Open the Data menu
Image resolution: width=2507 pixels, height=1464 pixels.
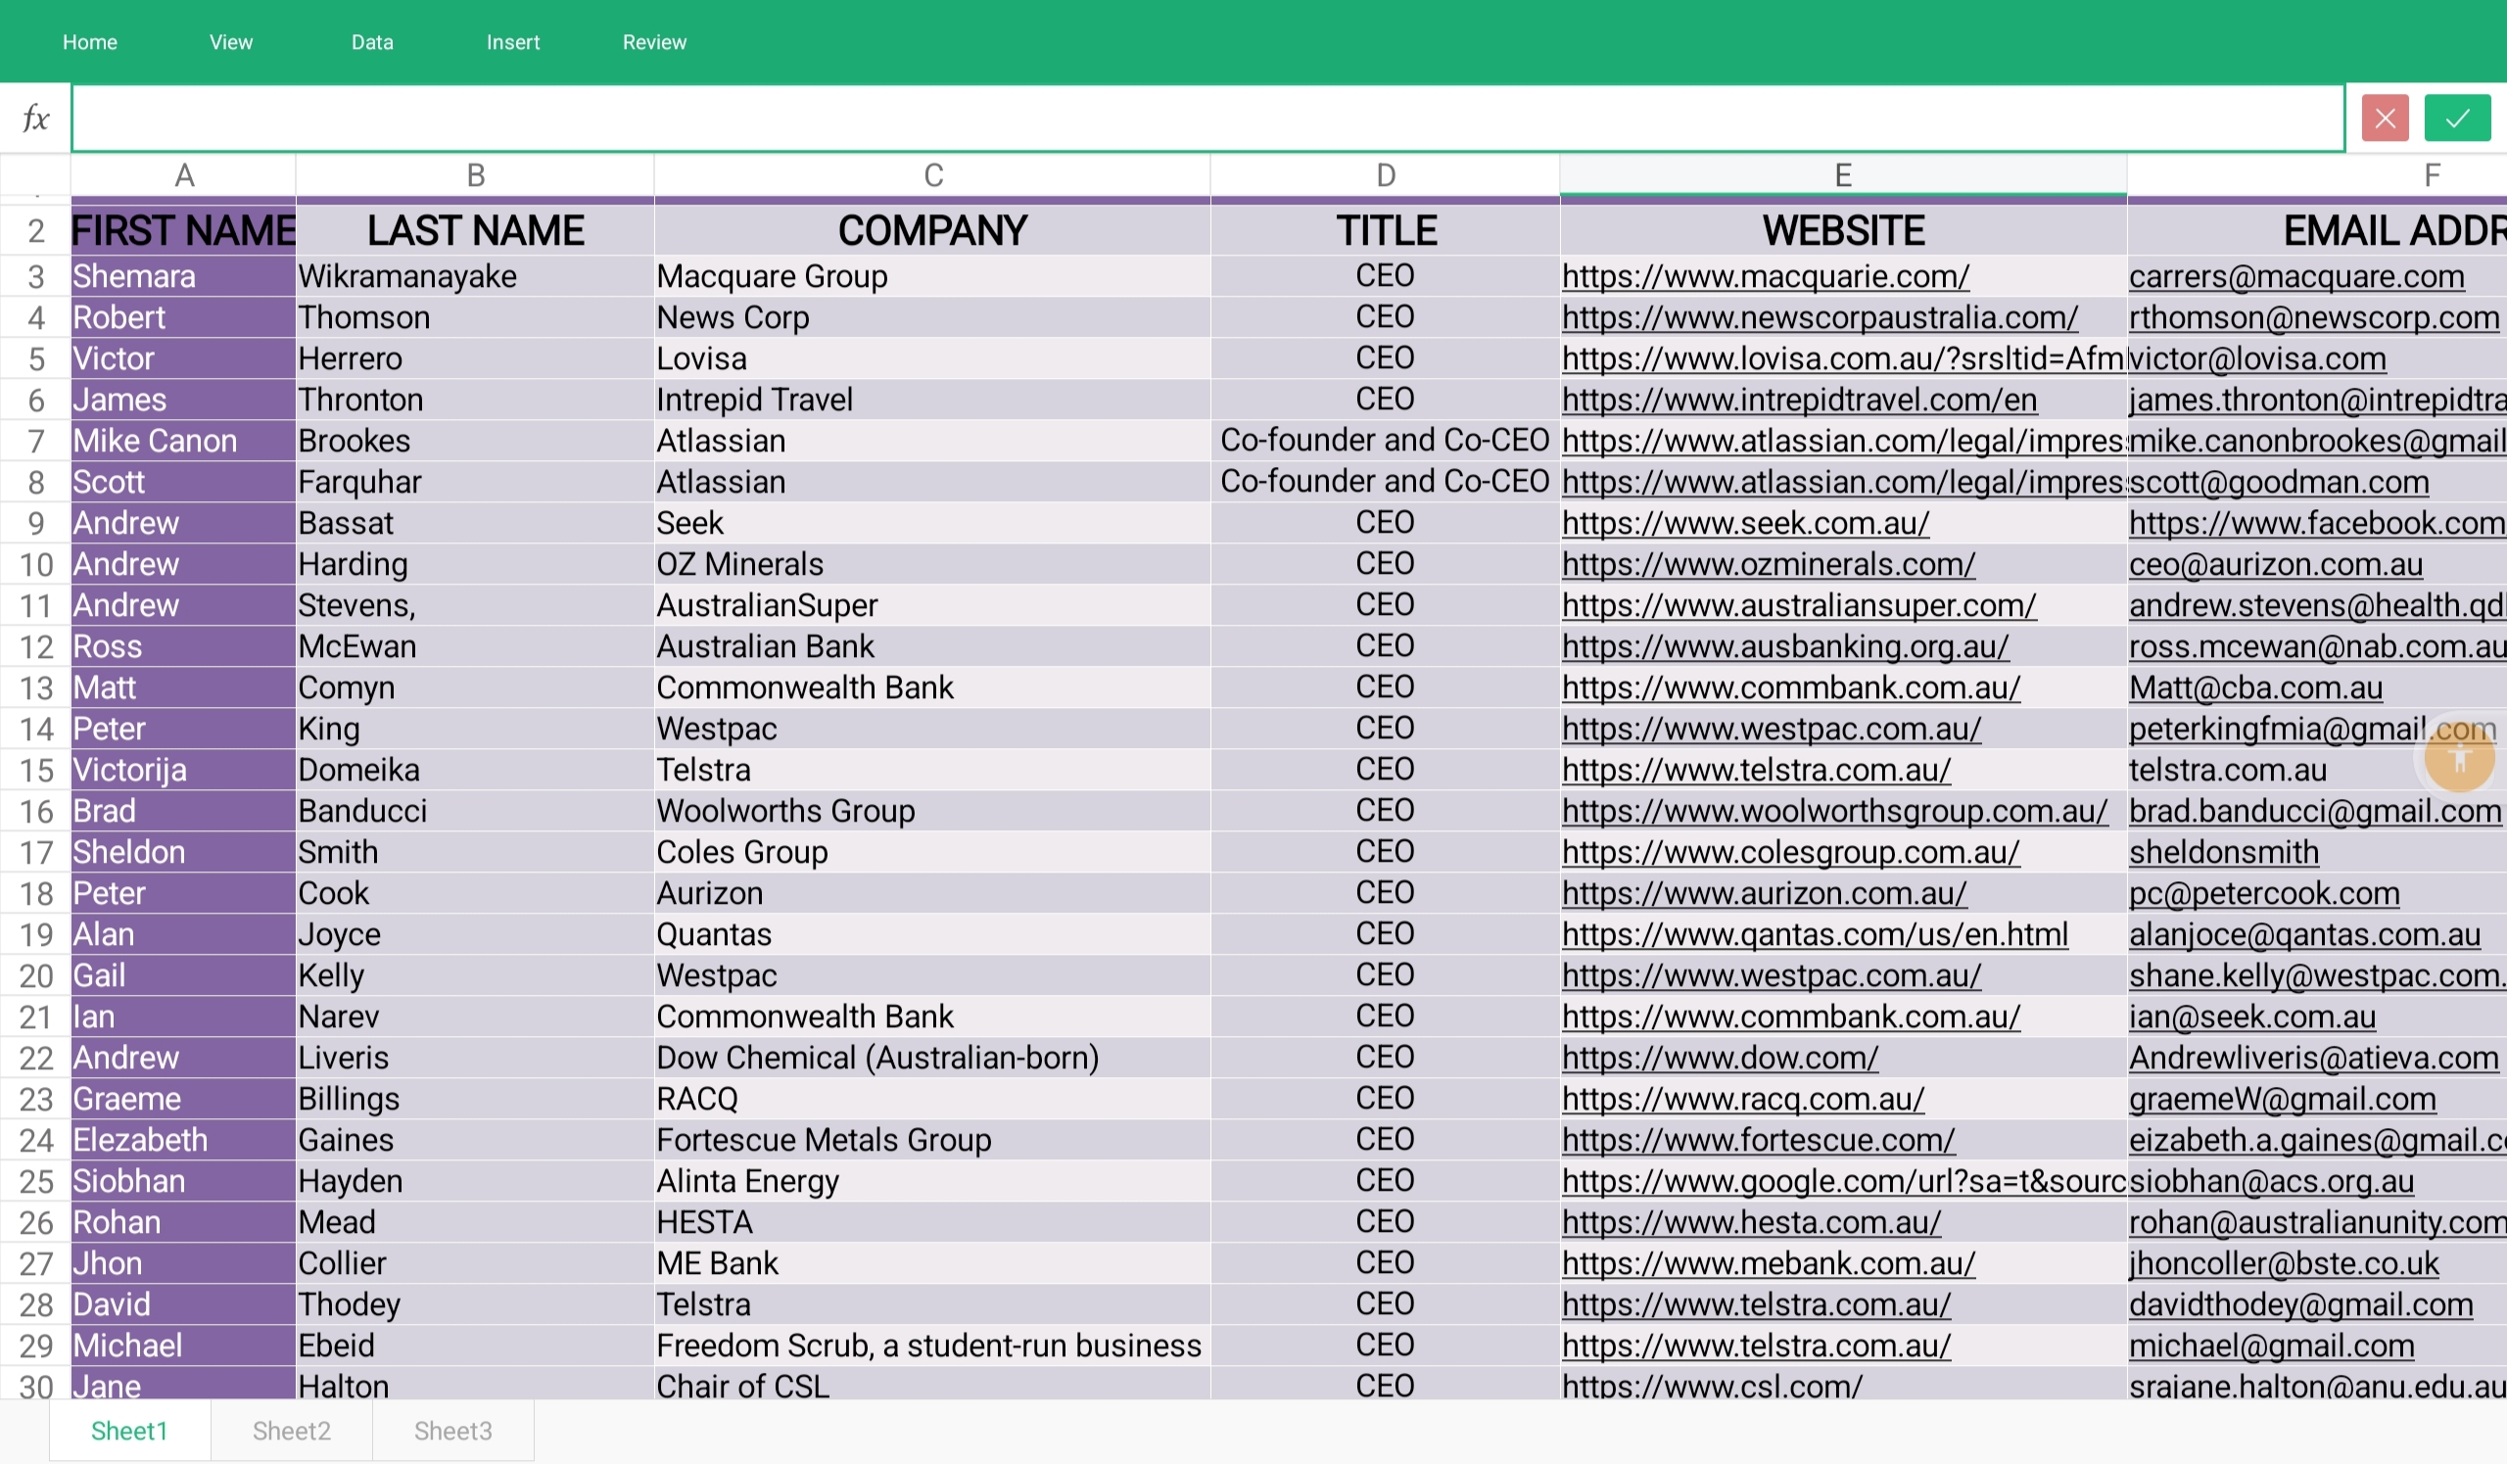[372, 42]
